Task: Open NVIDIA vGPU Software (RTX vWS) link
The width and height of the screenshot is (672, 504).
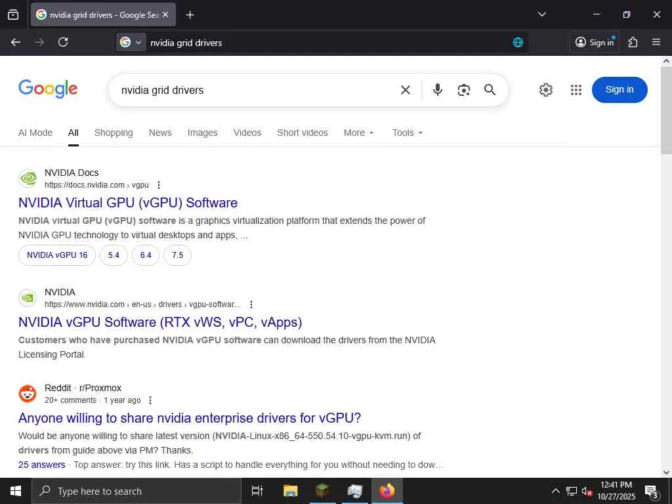Action: pyautogui.click(x=160, y=322)
